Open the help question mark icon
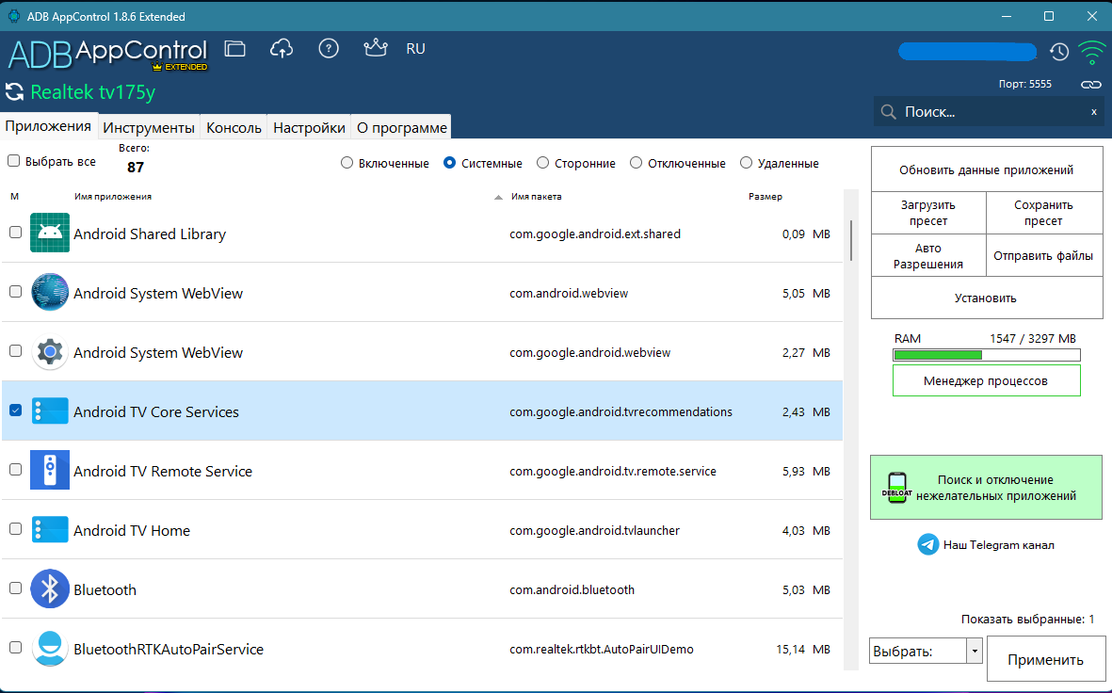1112x693 pixels. 329,48
